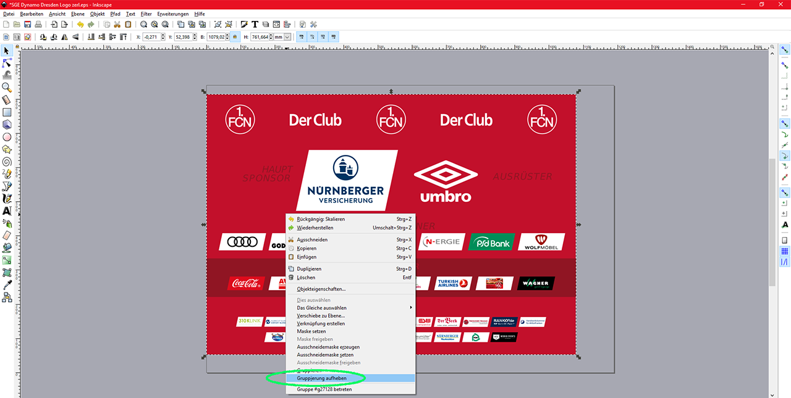Toggle the master snap enable button
The height and width of the screenshot is (398, 791).
[785, 49]
